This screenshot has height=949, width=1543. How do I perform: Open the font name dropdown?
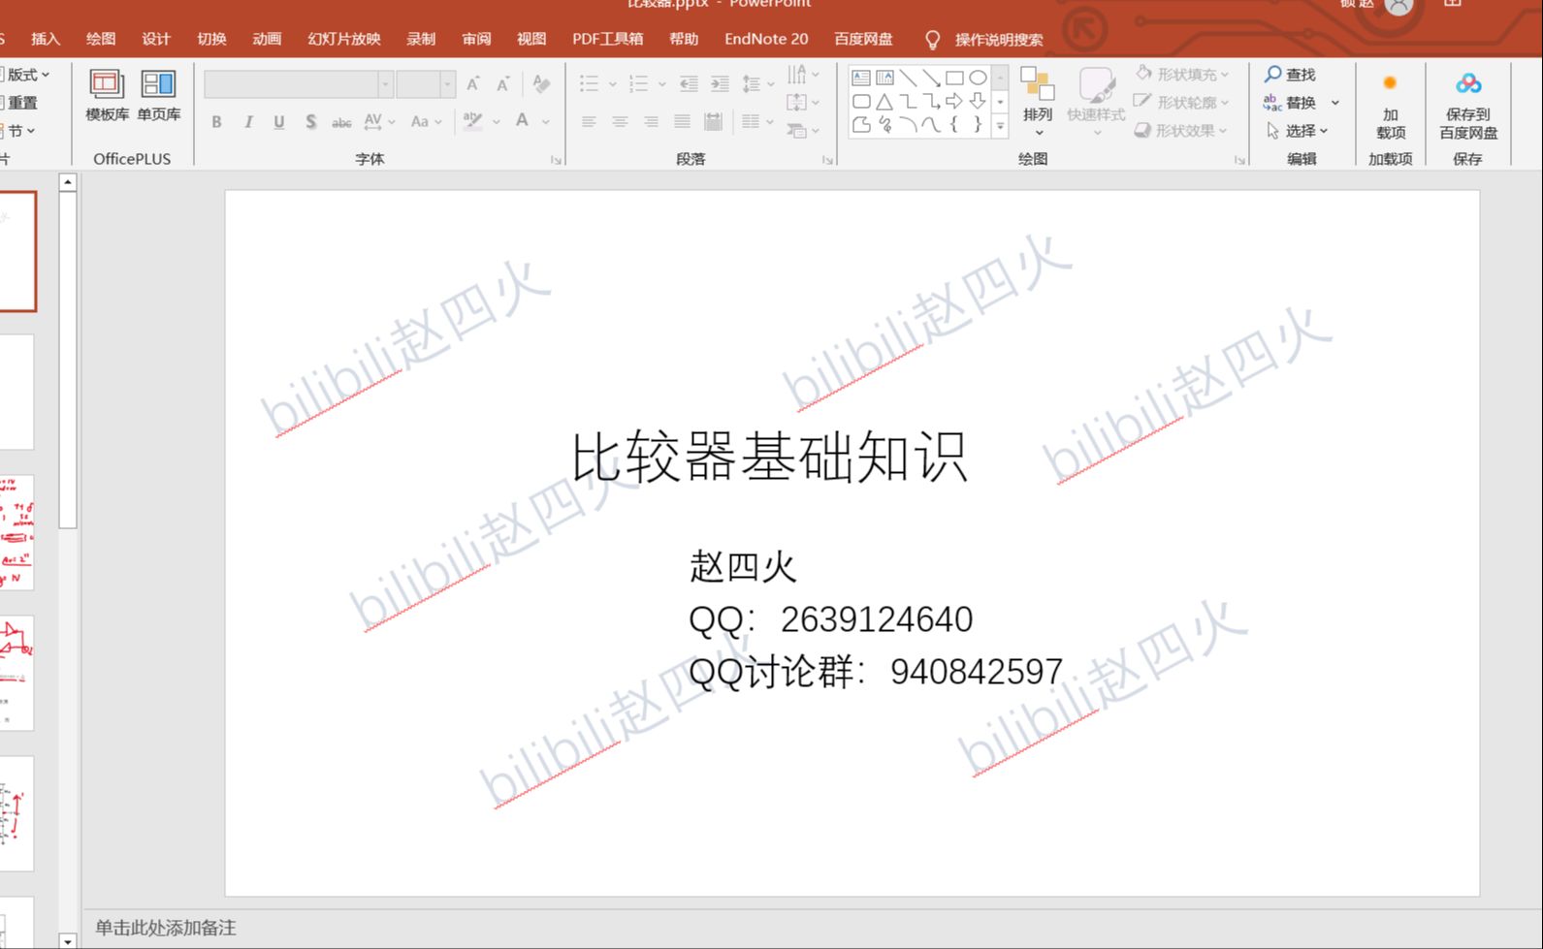click(385, 84)
